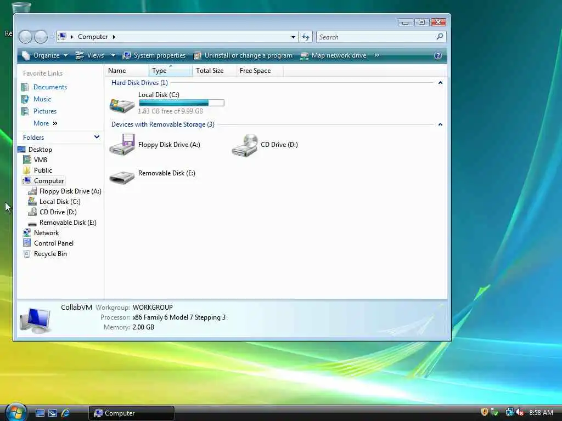Expand More favorite links
The width and height of the screenshot is (562, 421).
[45, 123]
